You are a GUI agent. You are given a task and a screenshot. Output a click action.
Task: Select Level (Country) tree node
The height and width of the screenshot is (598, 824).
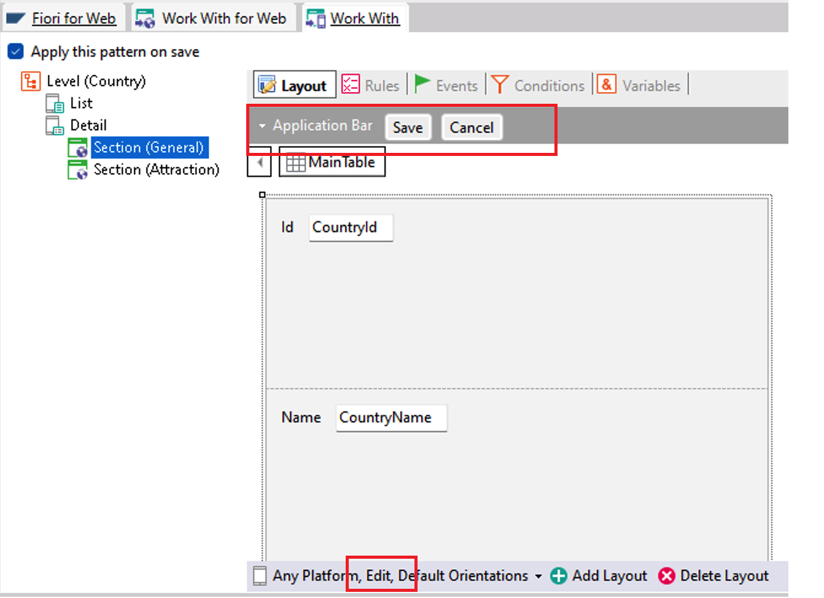coord(96,81)
